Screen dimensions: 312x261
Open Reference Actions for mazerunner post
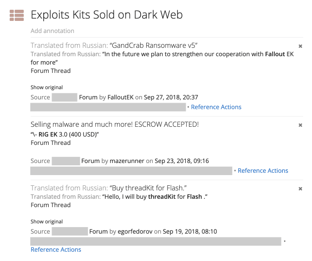(263, 171)
